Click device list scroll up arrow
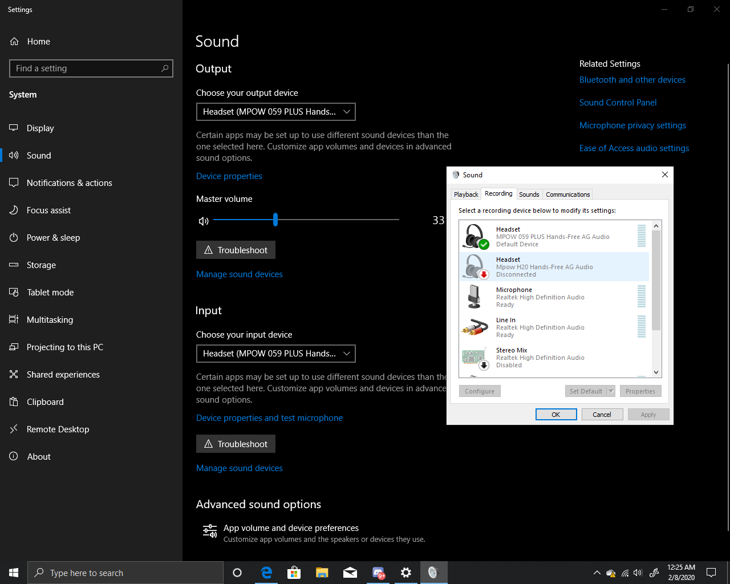This screenshot has height=584, width=730. click(656, 226)
